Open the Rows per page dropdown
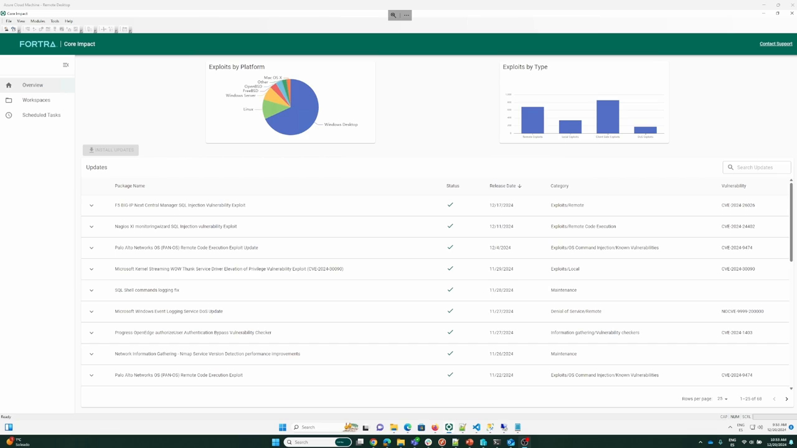This screenshot has height=448, width=797. [722, 399]
